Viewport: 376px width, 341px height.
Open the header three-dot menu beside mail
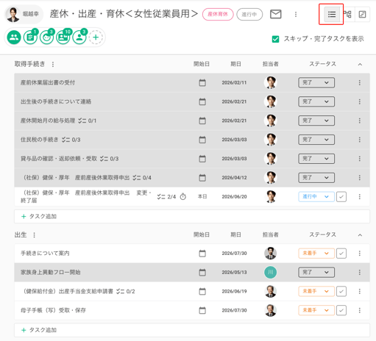[x=296, y=15]
